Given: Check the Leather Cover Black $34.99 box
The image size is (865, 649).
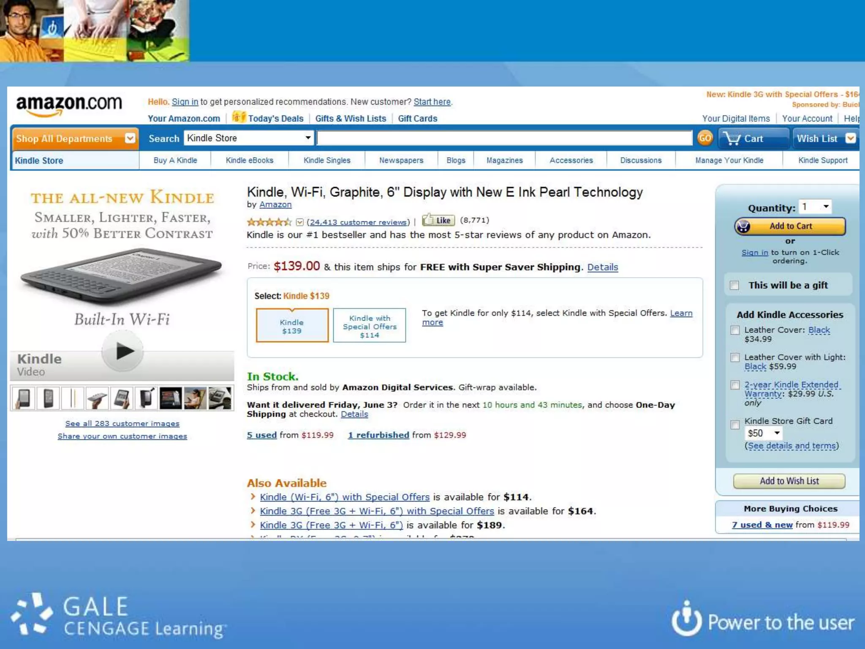Looking at the screenshot, I should 735,330.
